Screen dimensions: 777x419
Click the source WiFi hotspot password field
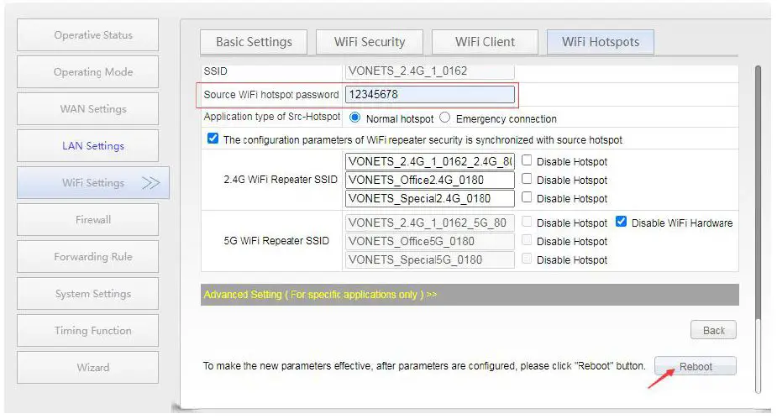429,95
